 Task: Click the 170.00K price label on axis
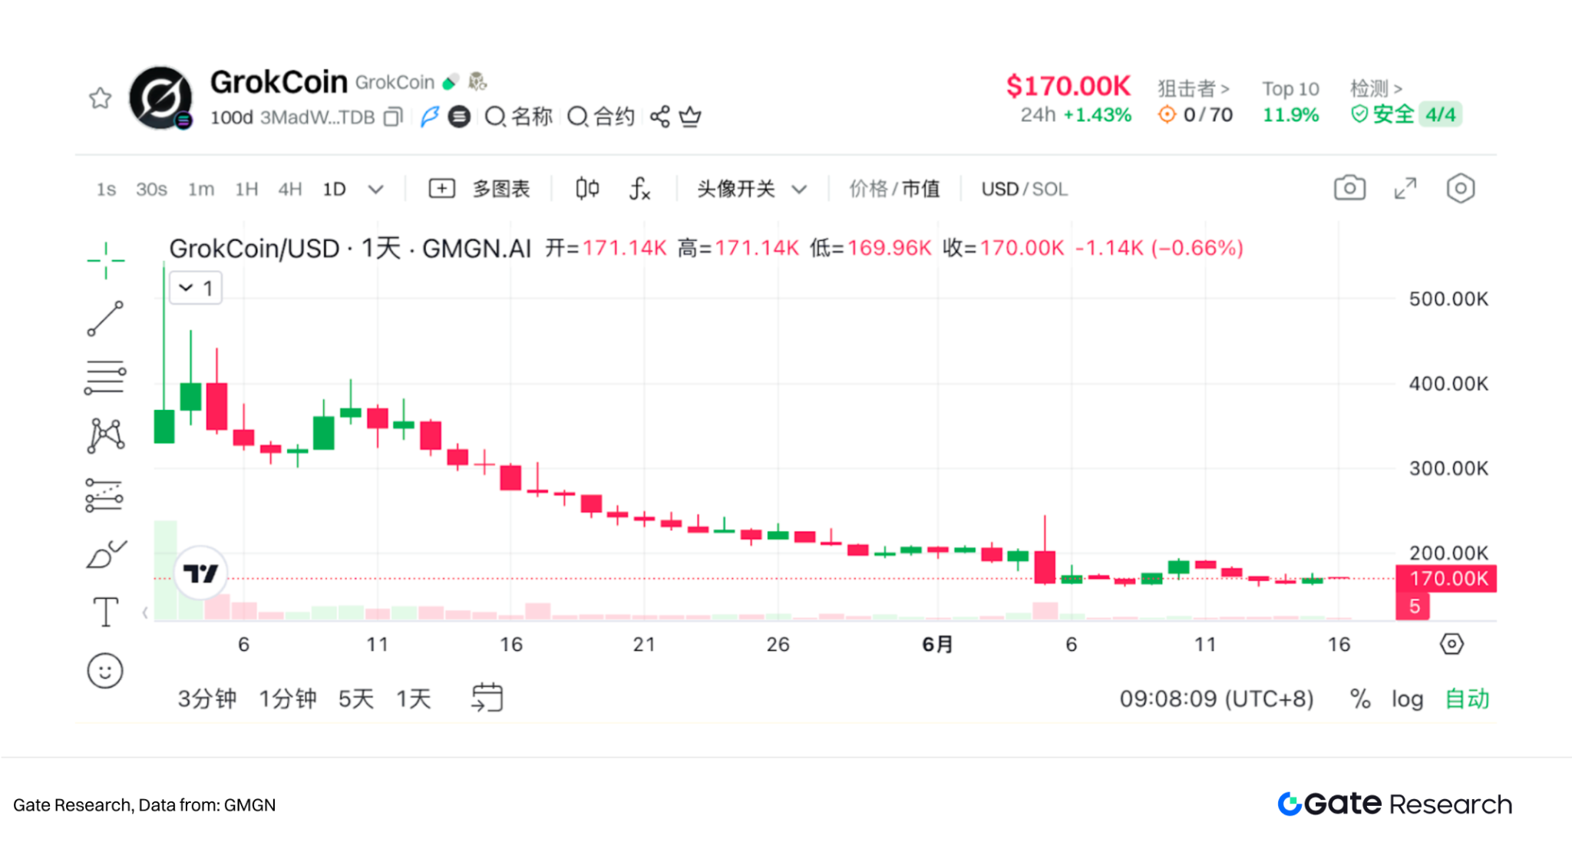coord(1446,579)
